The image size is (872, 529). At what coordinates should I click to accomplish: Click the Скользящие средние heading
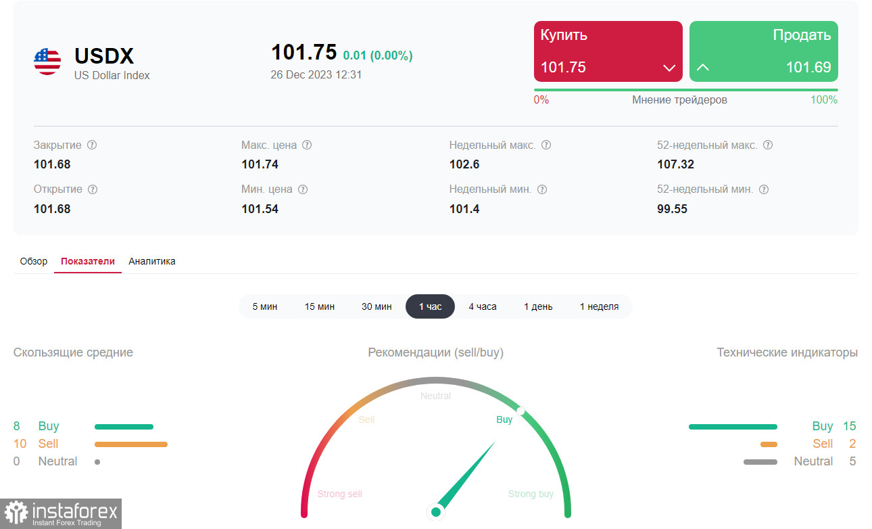73,352
